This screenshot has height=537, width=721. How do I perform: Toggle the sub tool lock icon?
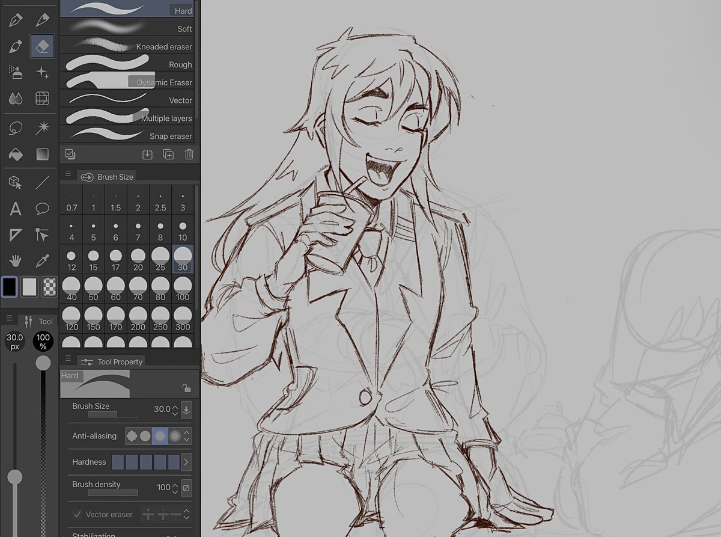(x=186, y=388)
